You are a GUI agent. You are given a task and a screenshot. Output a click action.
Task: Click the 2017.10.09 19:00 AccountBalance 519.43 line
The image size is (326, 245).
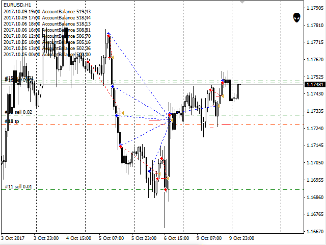pos(47,11)
